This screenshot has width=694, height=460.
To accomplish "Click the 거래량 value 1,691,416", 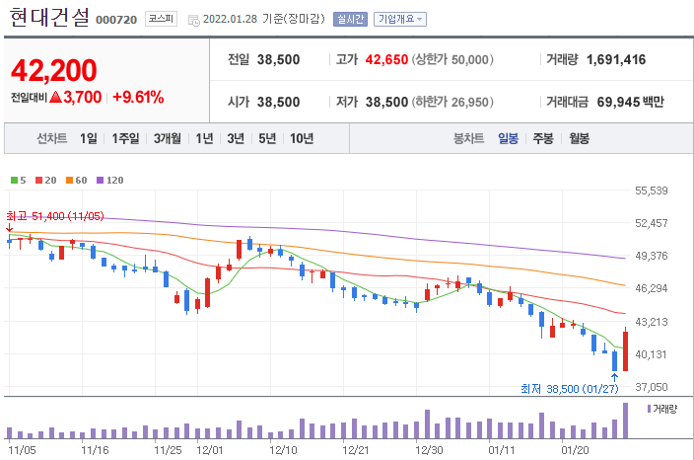I will coord(616,59).
